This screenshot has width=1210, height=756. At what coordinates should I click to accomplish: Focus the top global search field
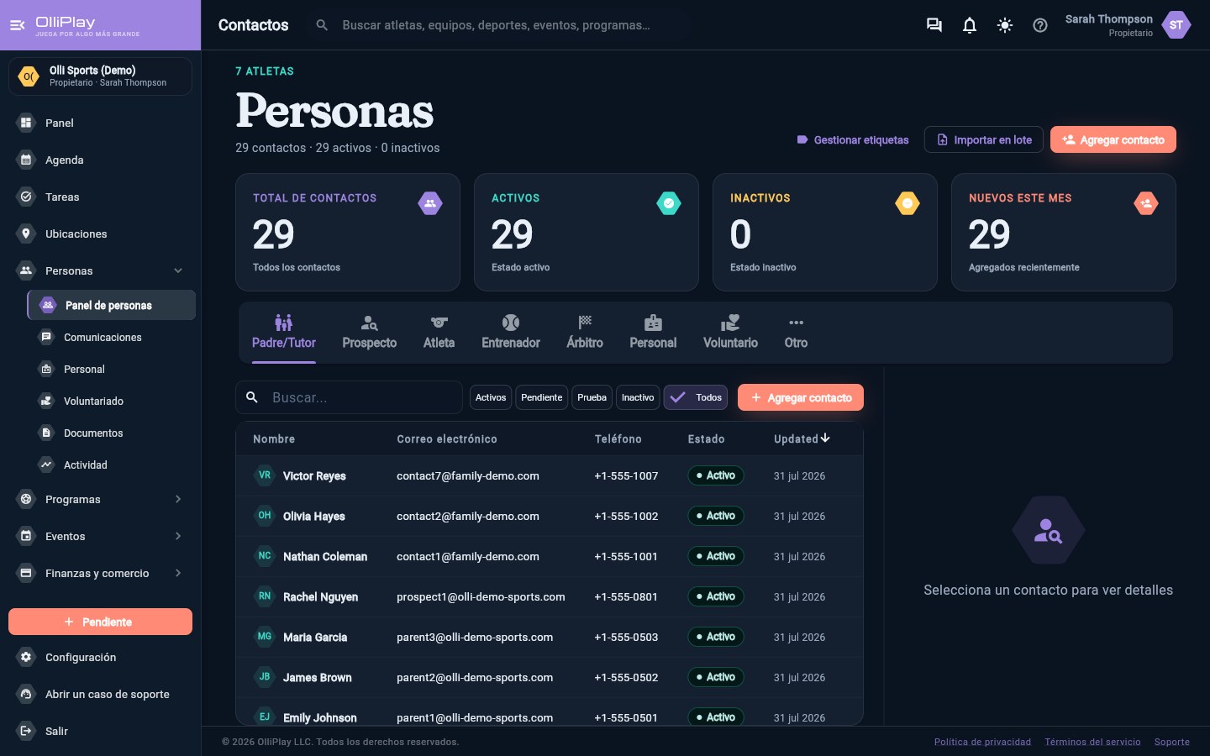tap(500, 25)
